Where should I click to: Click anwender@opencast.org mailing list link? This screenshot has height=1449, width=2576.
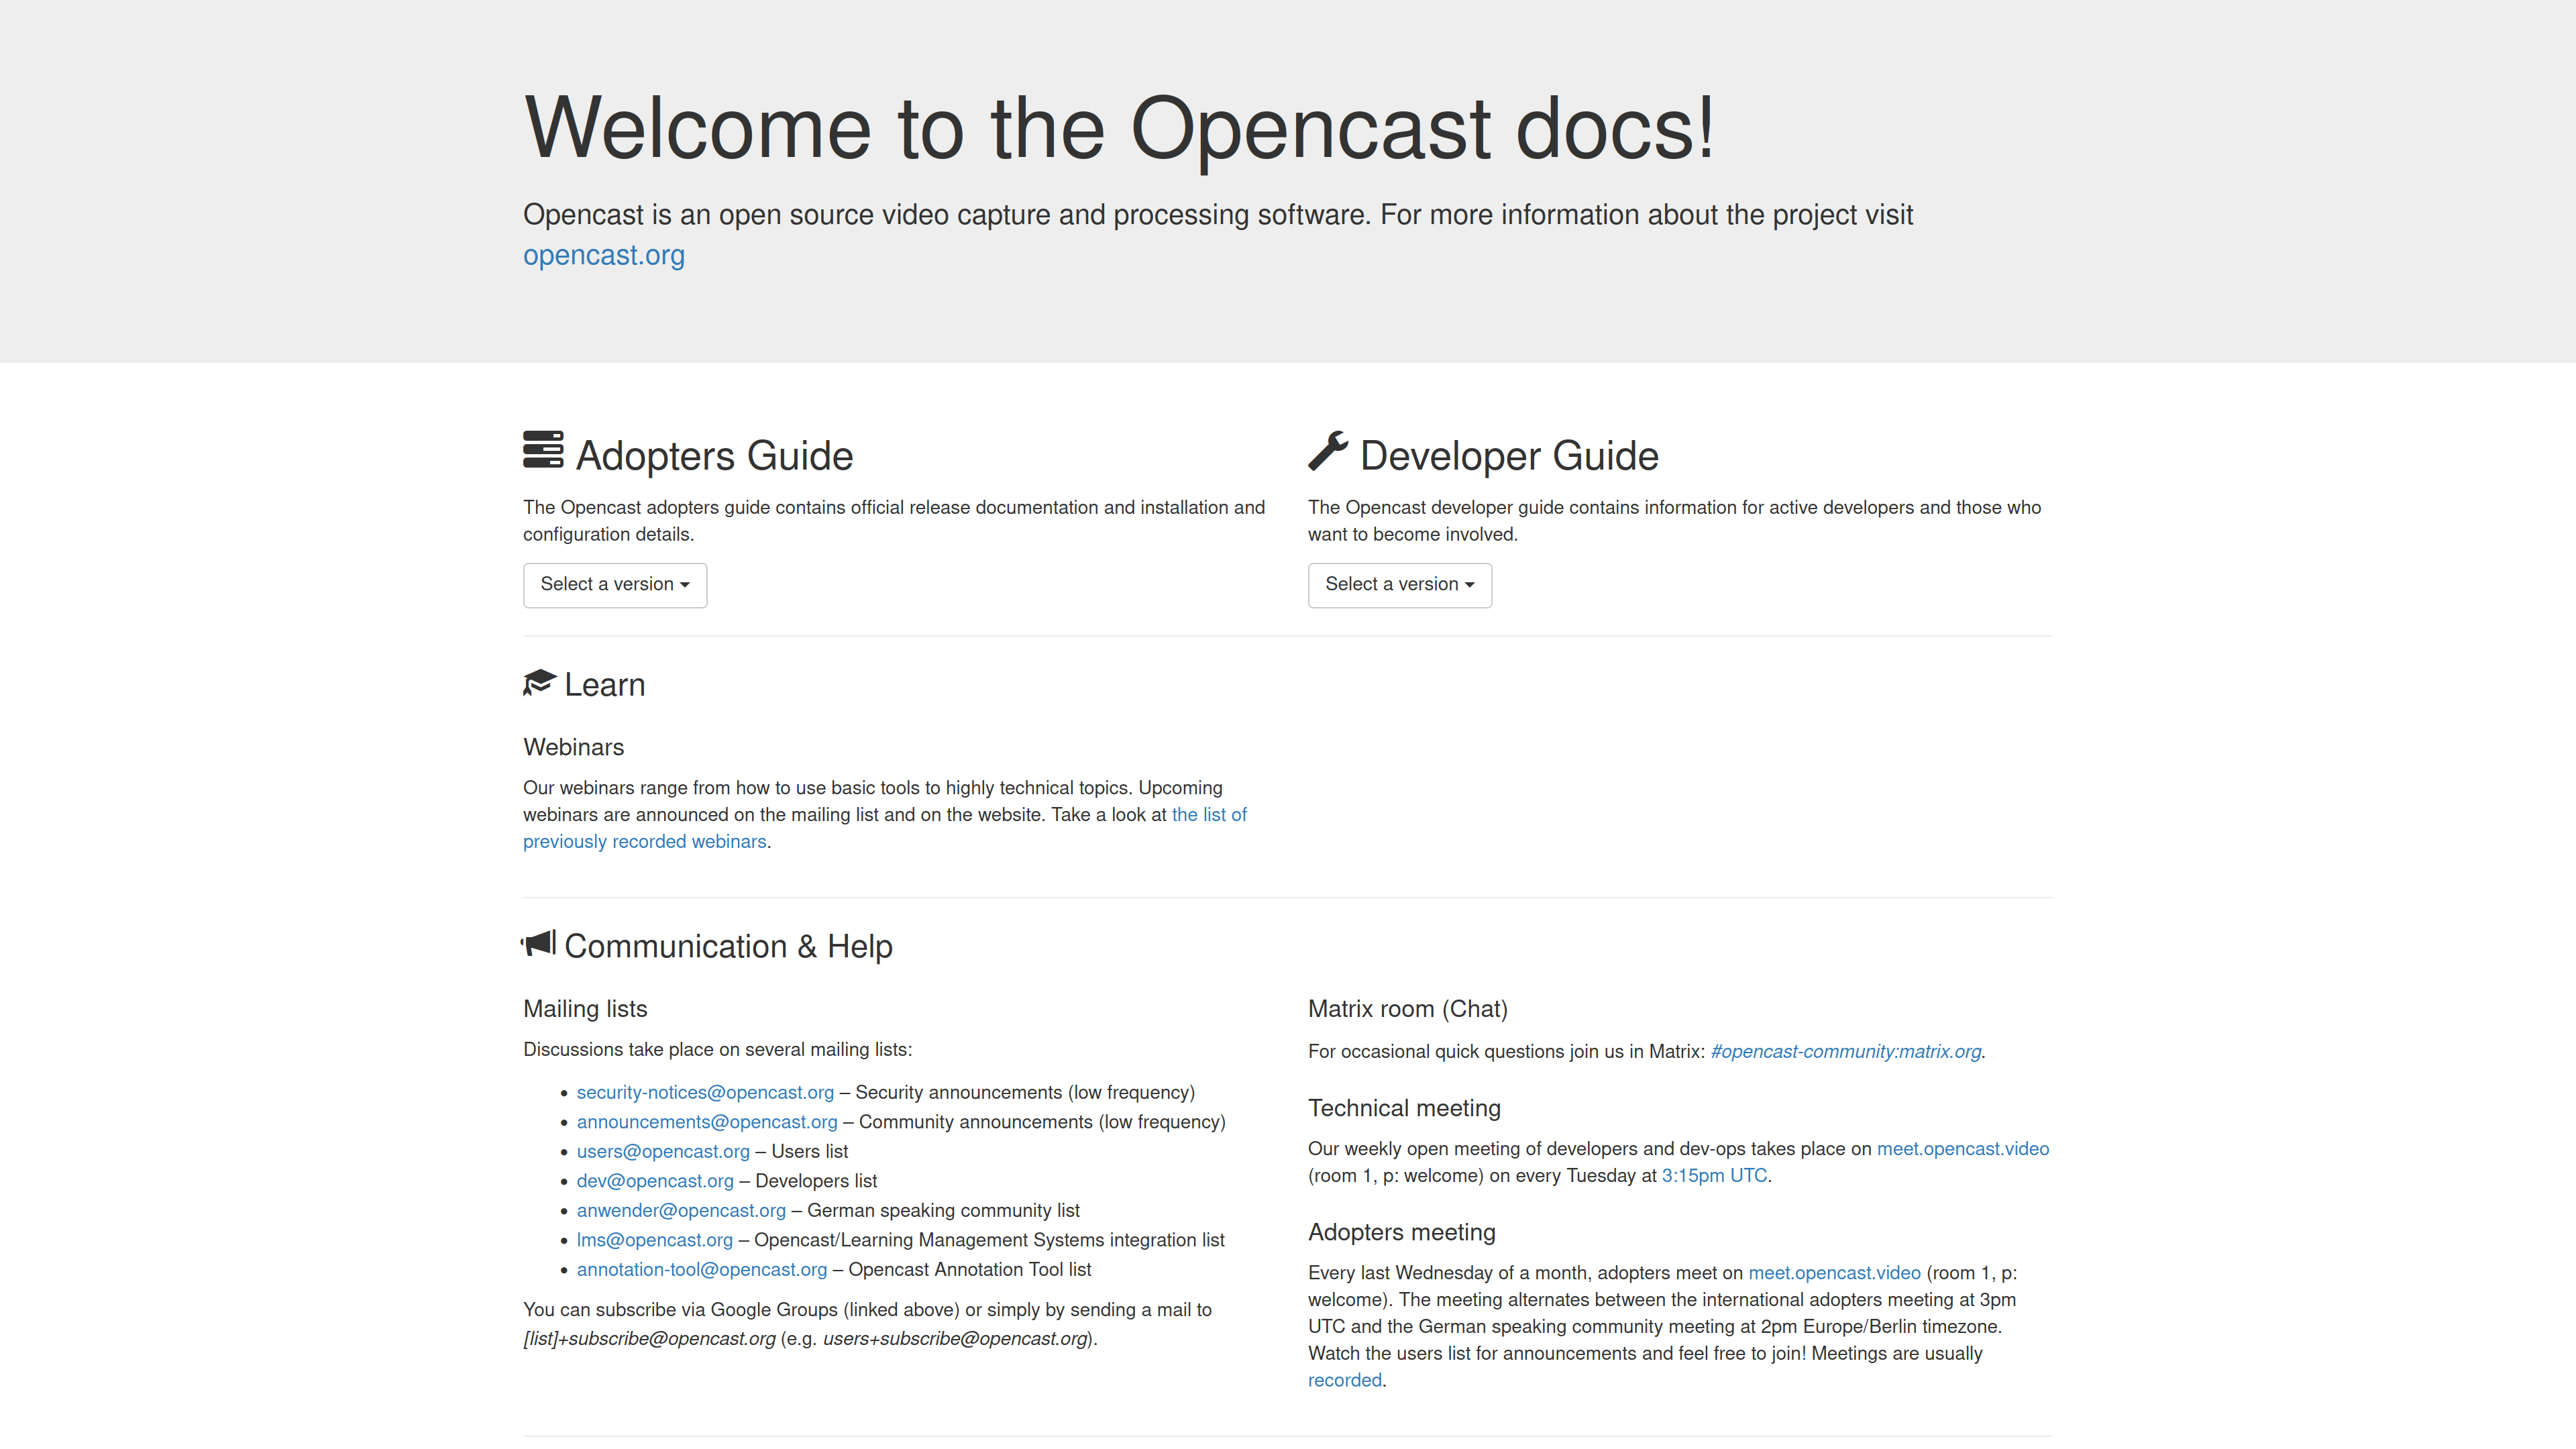[x=681, y=1210]
